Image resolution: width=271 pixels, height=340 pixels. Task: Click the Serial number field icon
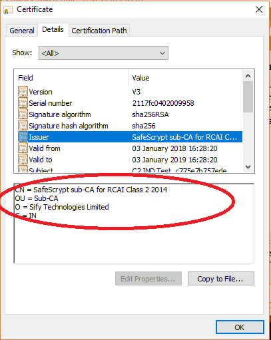(23, 103)
